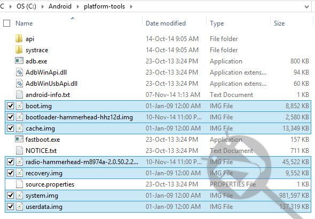Click the system.img file icon

point(19,196)
